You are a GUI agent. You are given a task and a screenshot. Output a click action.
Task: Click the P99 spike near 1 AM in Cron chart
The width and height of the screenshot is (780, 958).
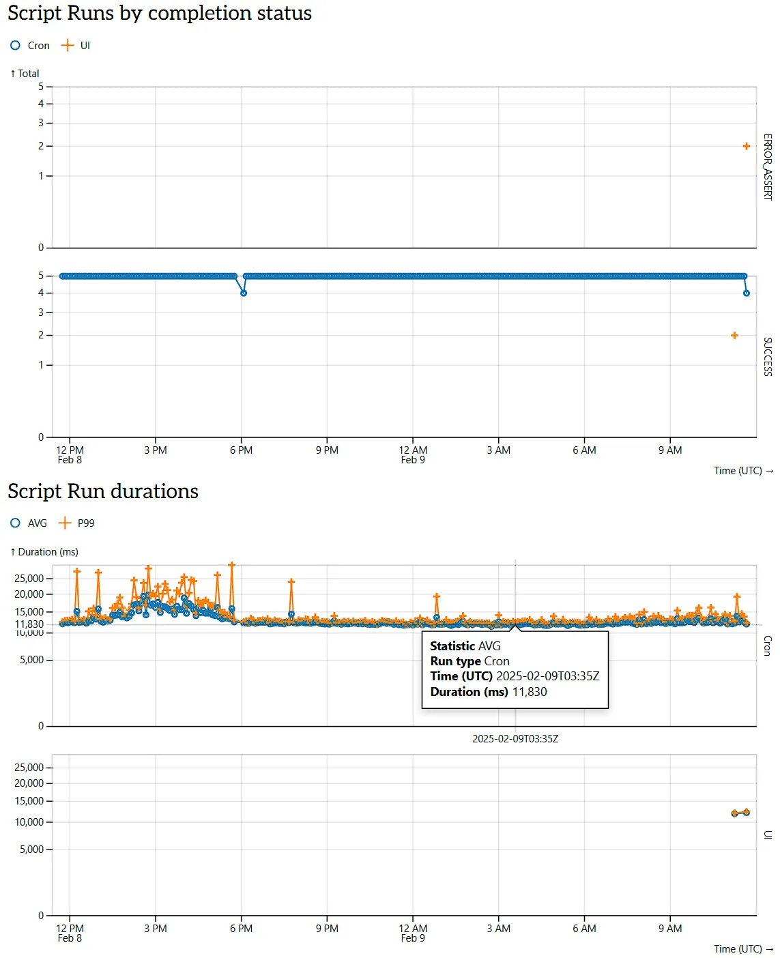coord(437,597)
